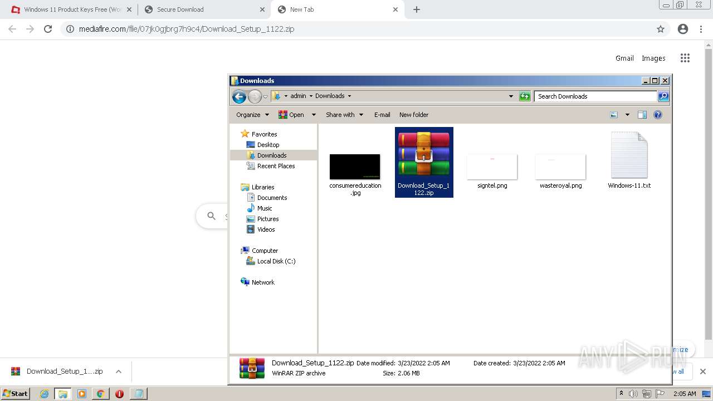Image resolution: width=713 pixels, height=401 pixels.
Task: Expand admin breadcrumb arrow
Action: point(311,96)
